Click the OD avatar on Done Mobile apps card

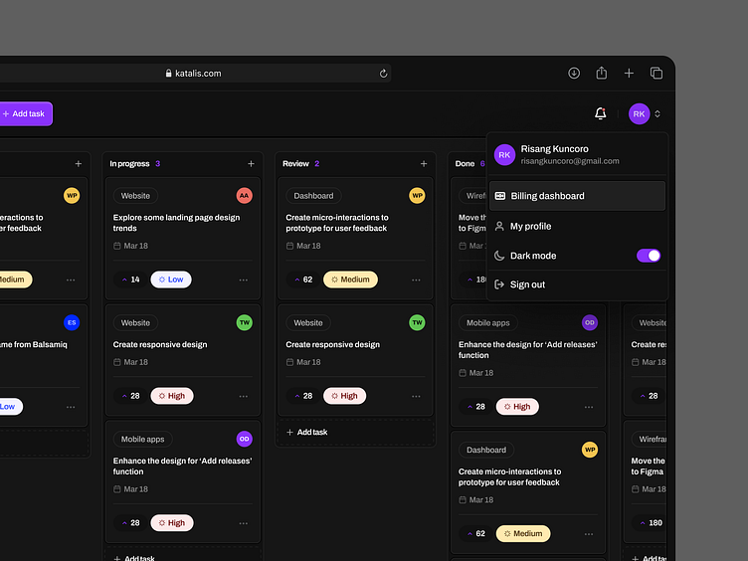point(590,322)
